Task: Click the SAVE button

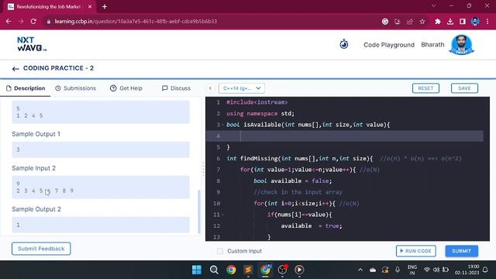Action: [x=464, y=88]
